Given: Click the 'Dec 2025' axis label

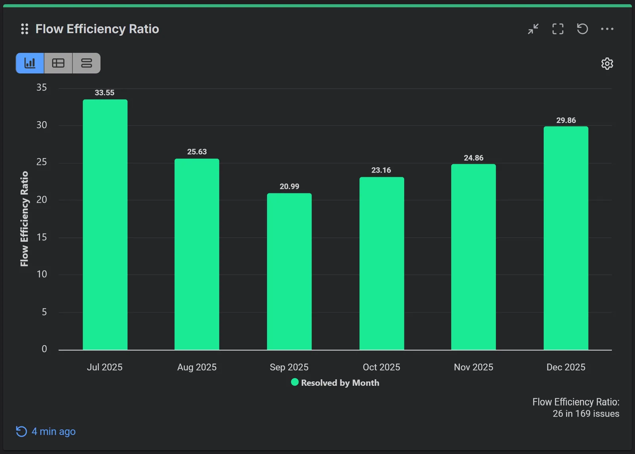Looking at the screenshot, I should (x=566, y=367).
